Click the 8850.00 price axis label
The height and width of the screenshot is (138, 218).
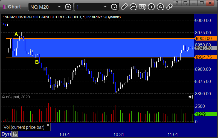tap(203, 94)
